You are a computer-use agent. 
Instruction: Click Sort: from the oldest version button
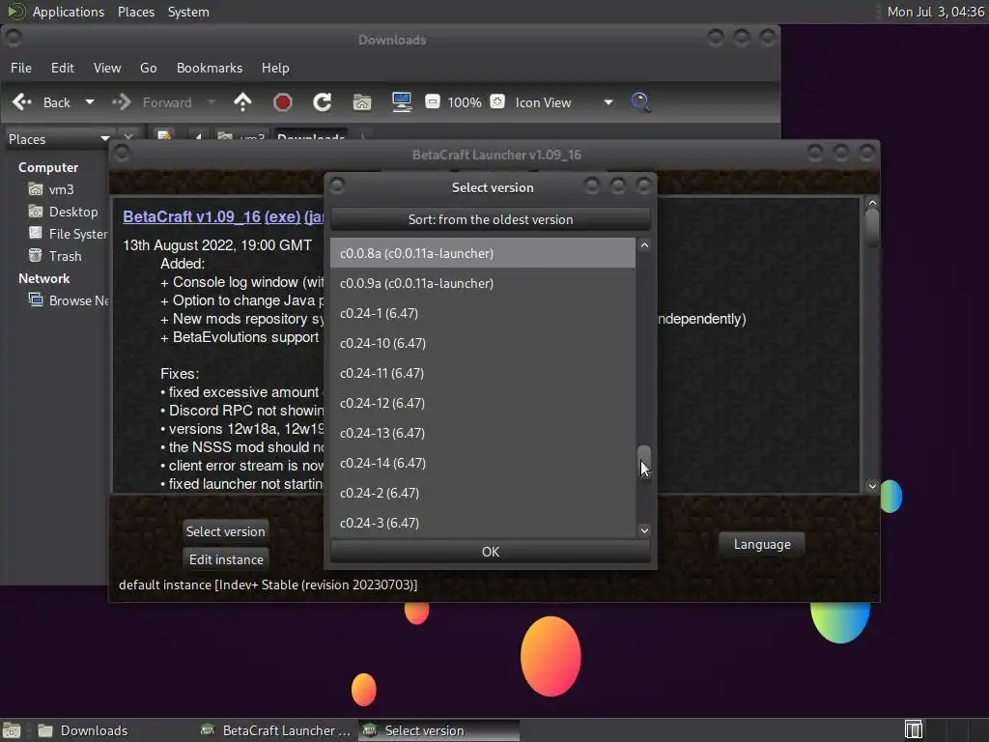pos(490,219)
